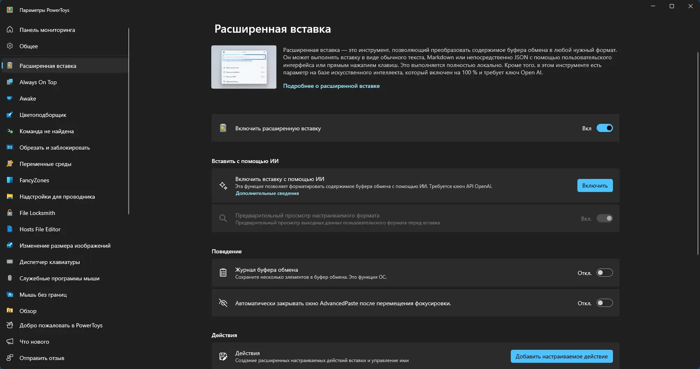Click the window title Параметры PowerToys
This screenshot has width=700, height=369.
coord(45,10)
